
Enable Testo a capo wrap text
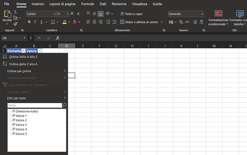tap(132, 14)
